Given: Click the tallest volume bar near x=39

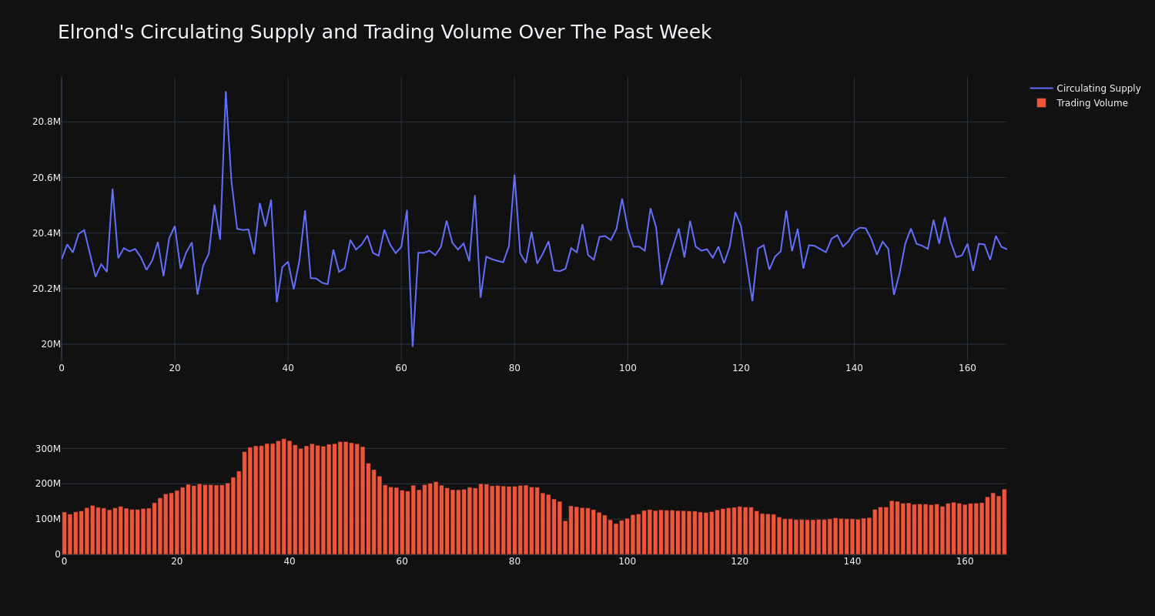Looking at the screenshot, I should coord(283,497).
